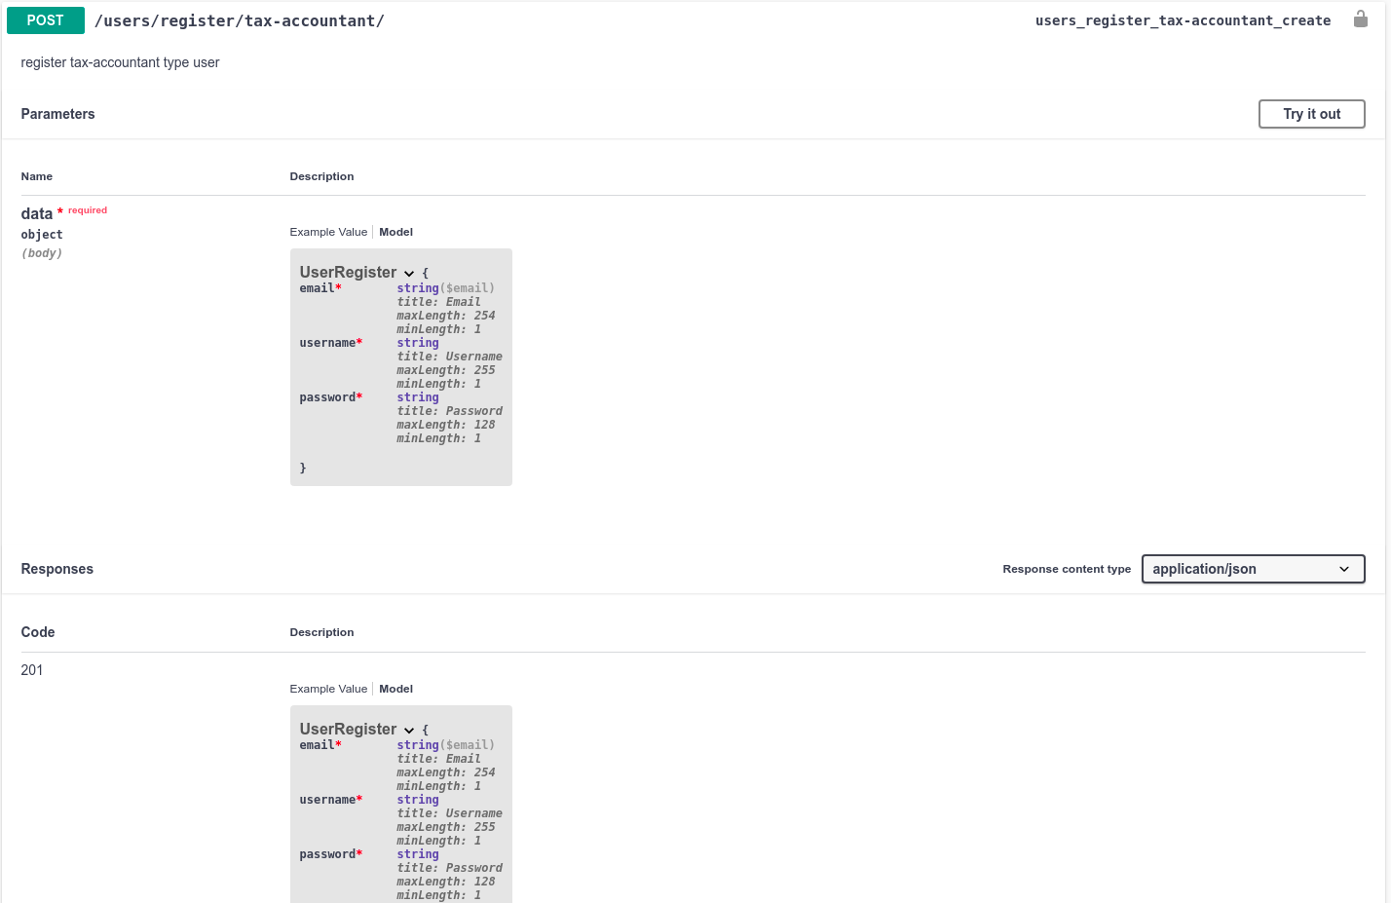1391x903 pixels.
Task: Collapse the UserRegister model in Parameters
Action: coord(409,274)
